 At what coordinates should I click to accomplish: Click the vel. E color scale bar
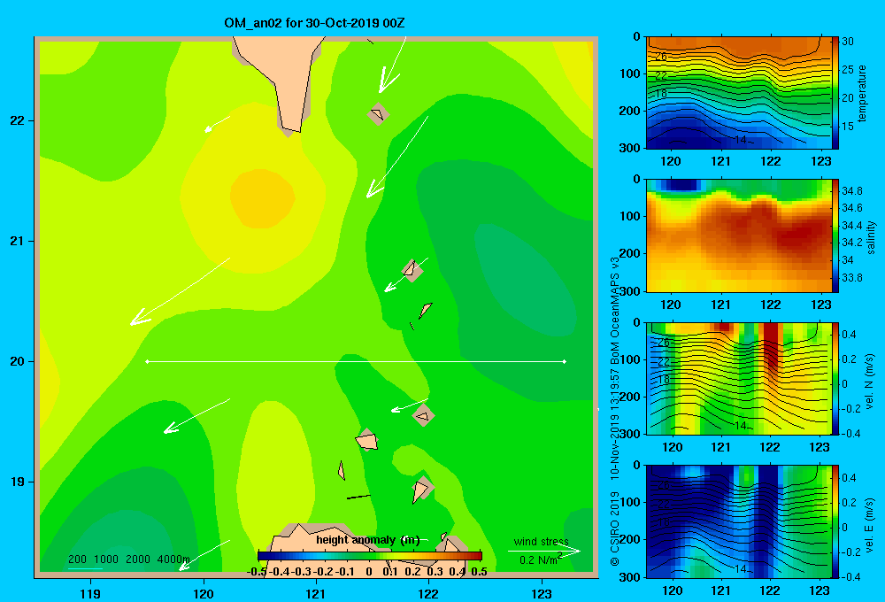click(835, 521)
